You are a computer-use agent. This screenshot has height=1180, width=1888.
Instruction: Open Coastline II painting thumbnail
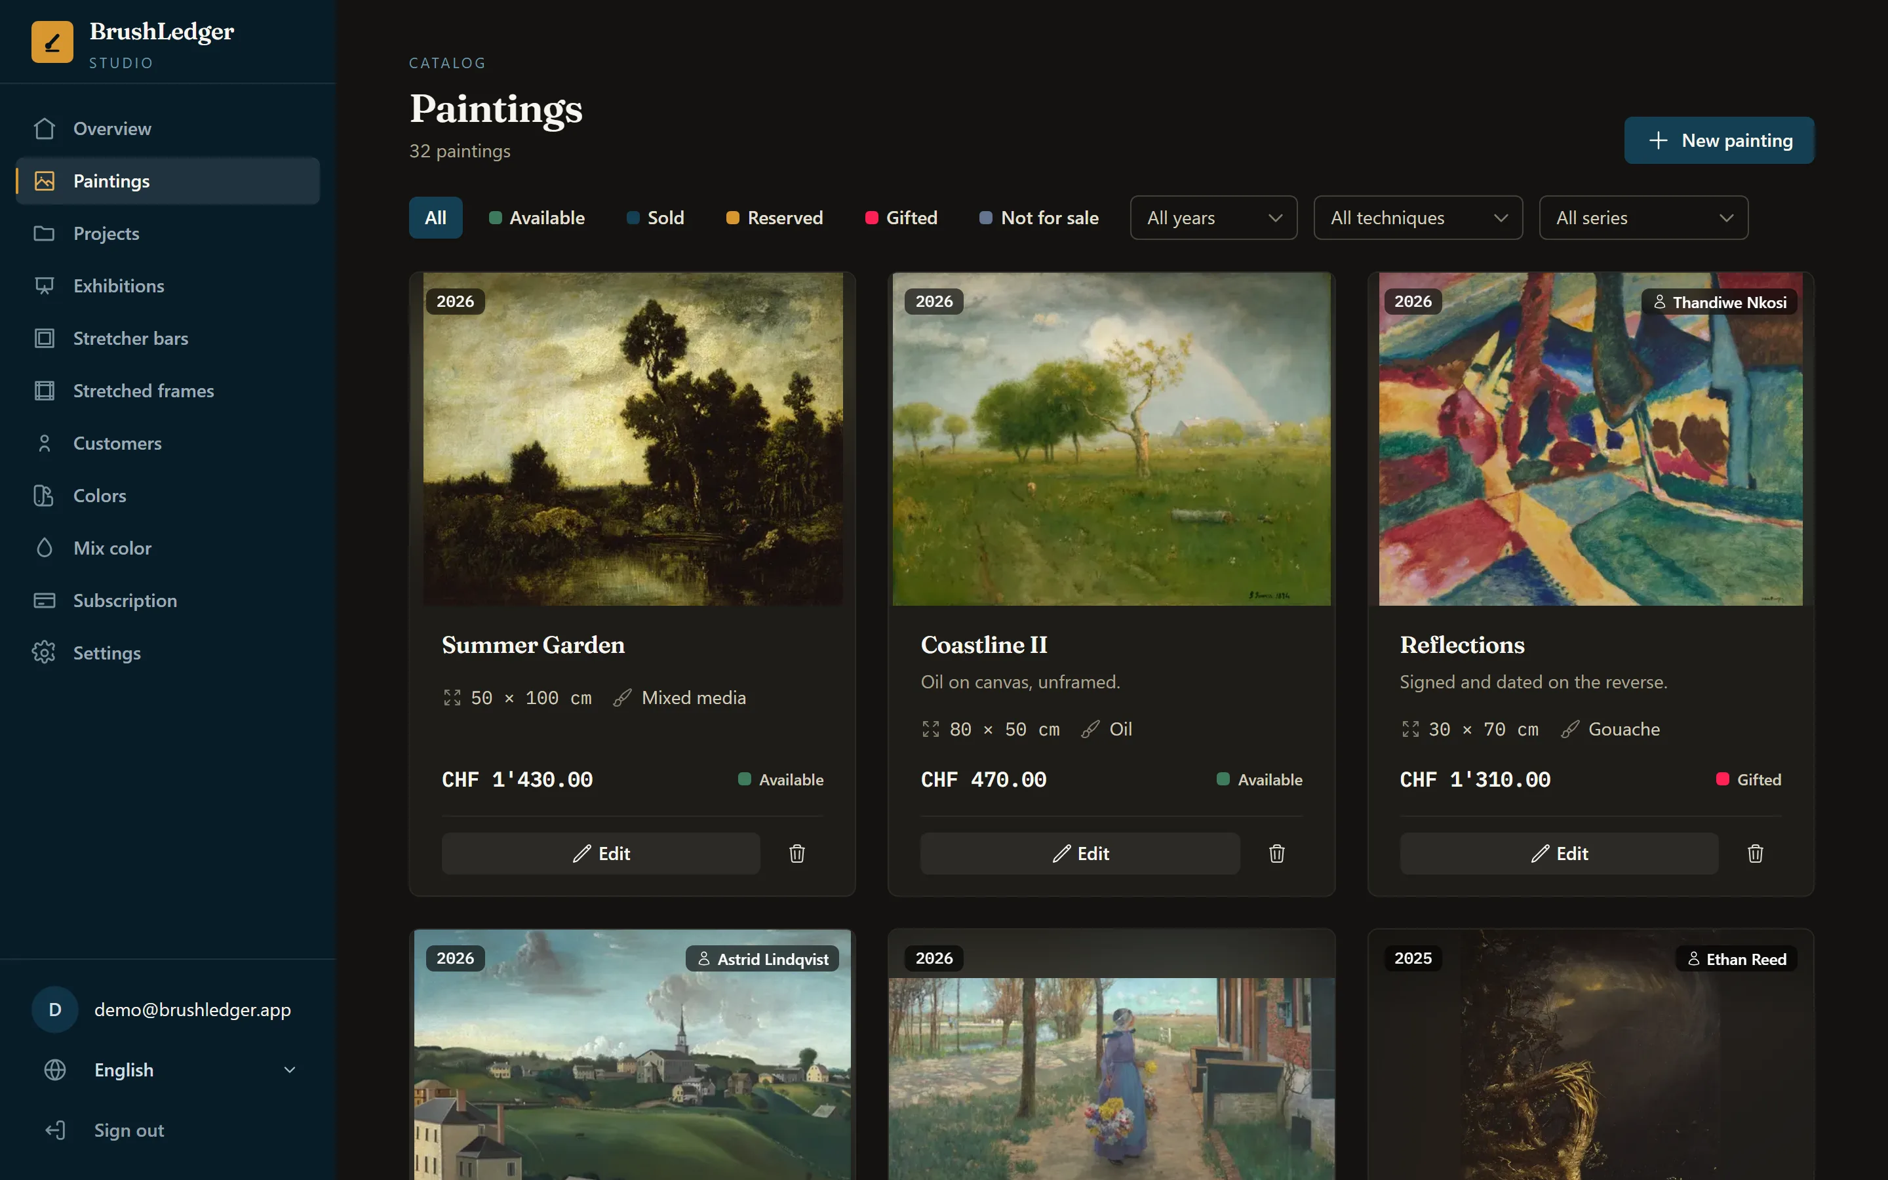click(x=1112, y=439)
